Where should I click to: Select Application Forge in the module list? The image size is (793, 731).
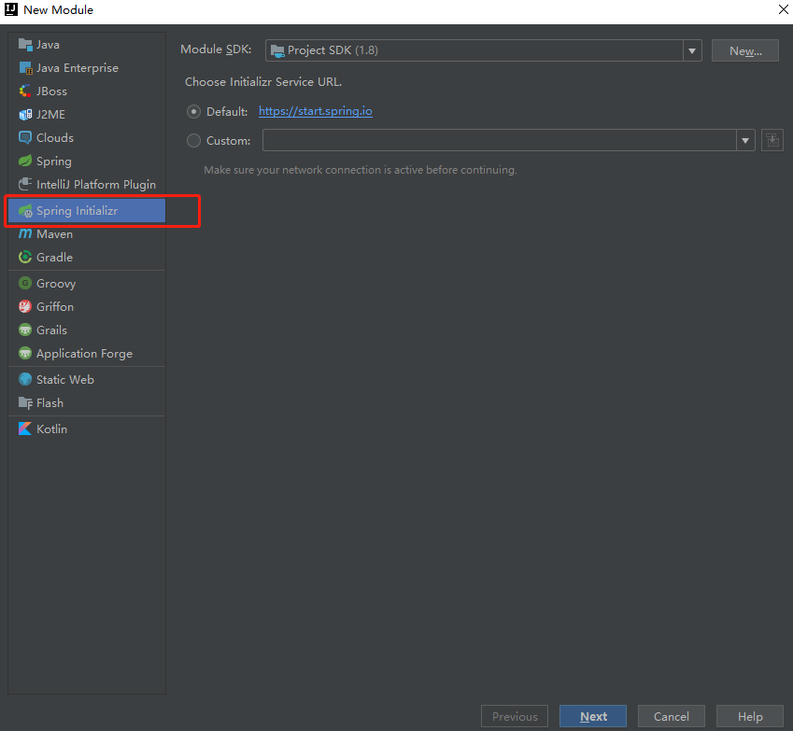click(87, 354)
